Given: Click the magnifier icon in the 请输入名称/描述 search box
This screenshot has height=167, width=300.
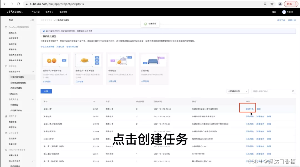Looking at the screenshot, I should coord(293,91).
